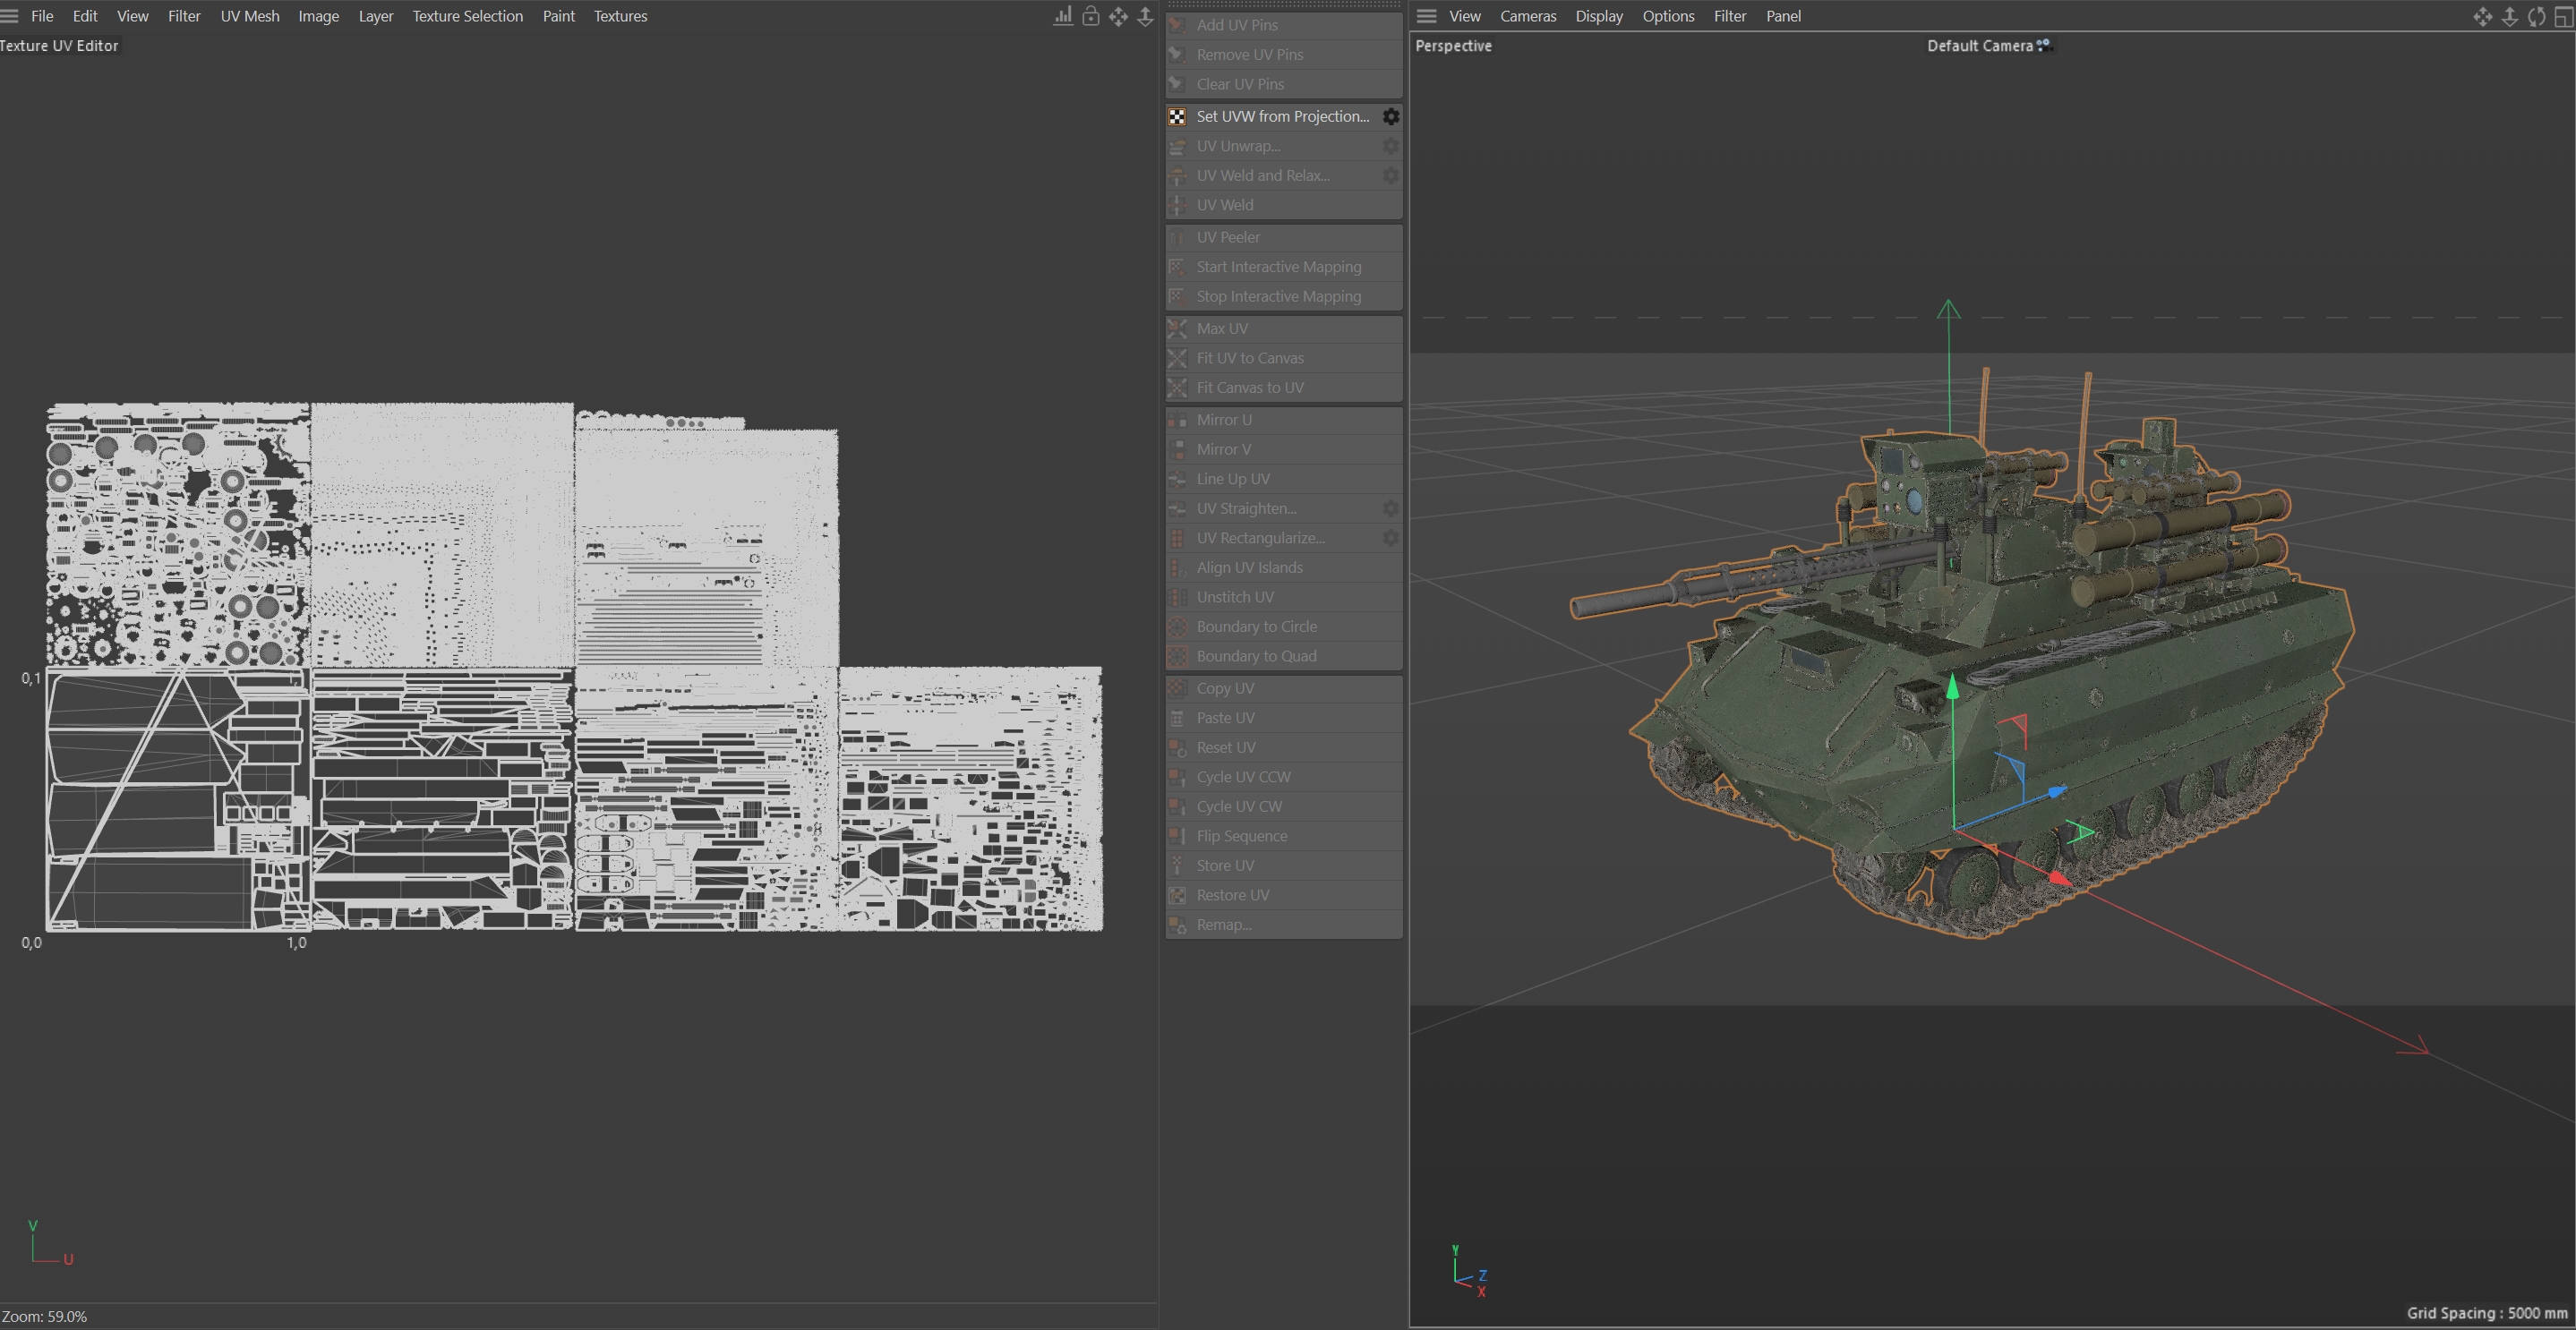2576x1330 pixels.
Task: Click the UV Rectangularize gear options icon
Action: point(1390,538)
